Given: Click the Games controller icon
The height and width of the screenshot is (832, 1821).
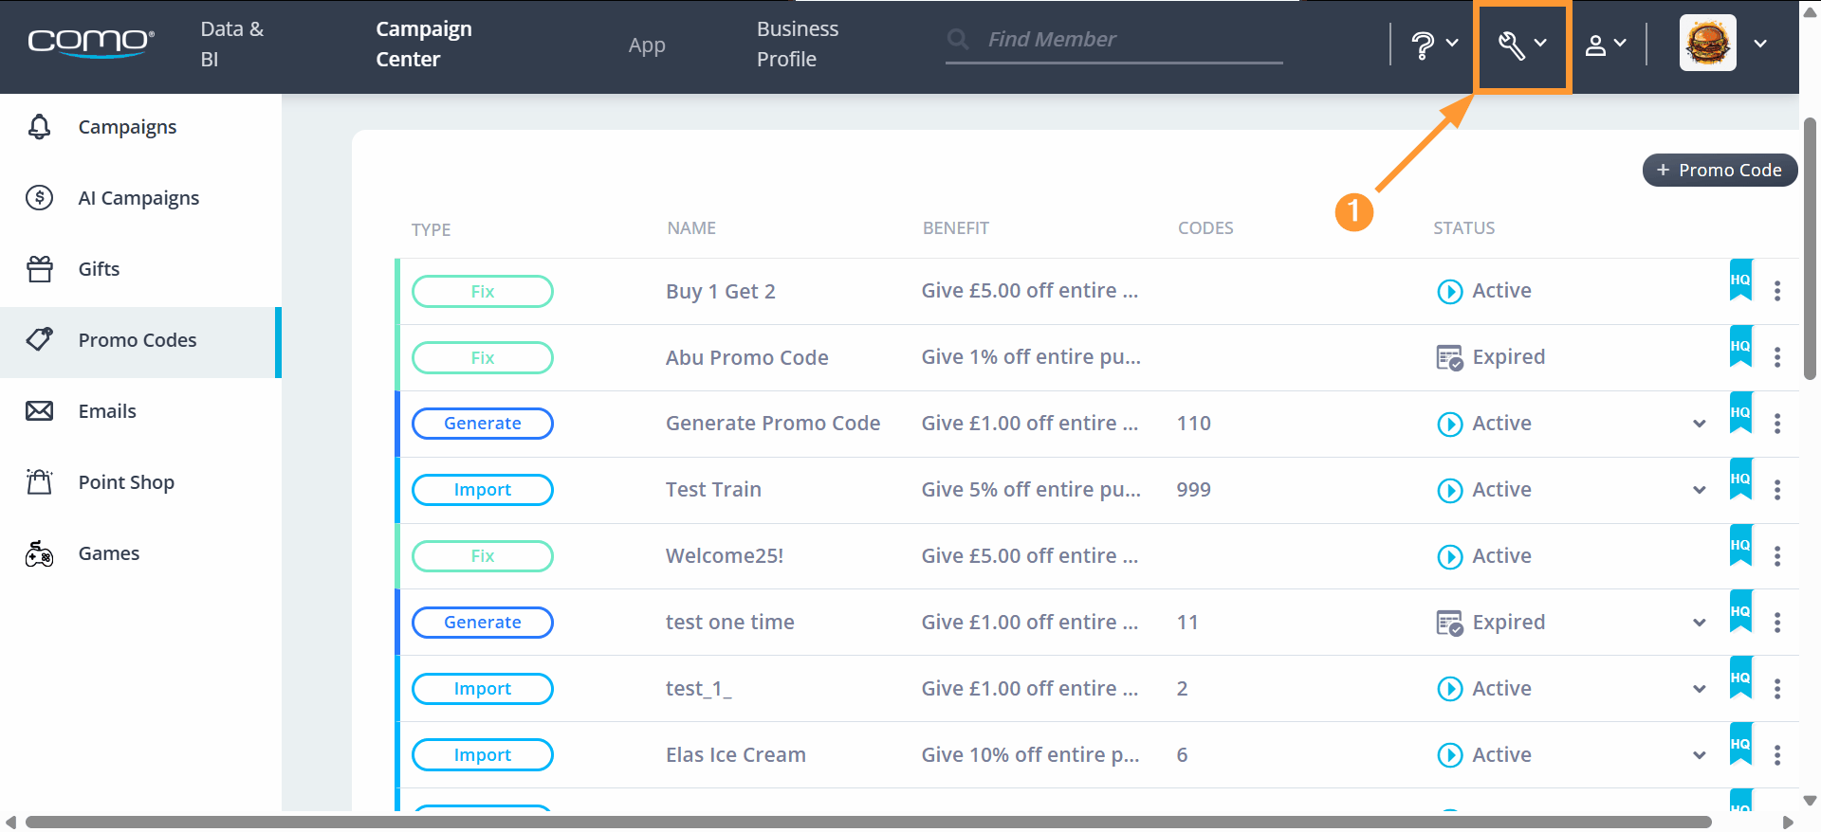Looking at the screenshot, I should point(40,552).
